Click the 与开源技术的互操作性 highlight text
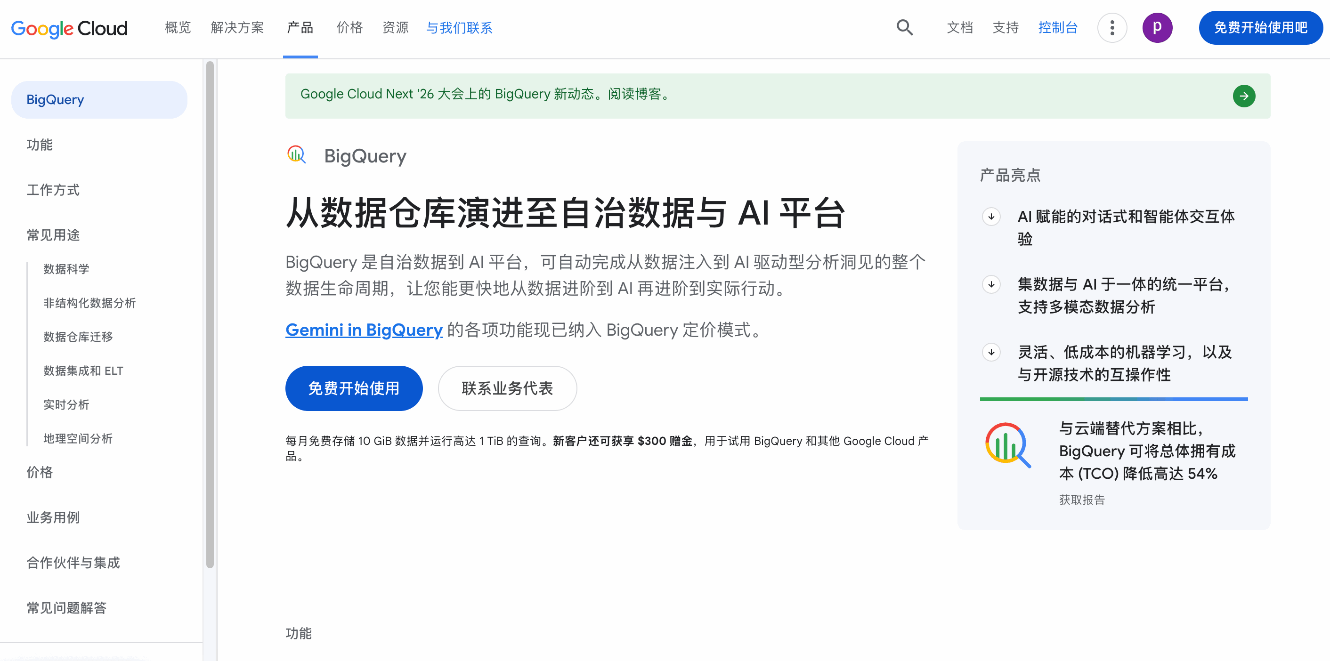The height and width of the screenshot is (661, 1330). pos(1094,375)
